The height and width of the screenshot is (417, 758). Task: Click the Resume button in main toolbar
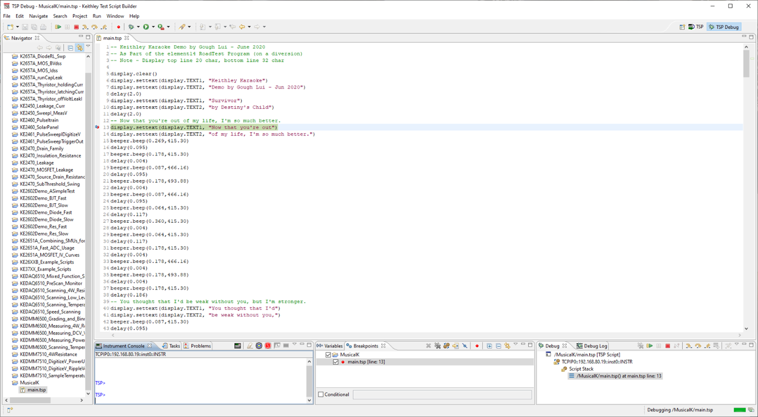tap(58, 27)
